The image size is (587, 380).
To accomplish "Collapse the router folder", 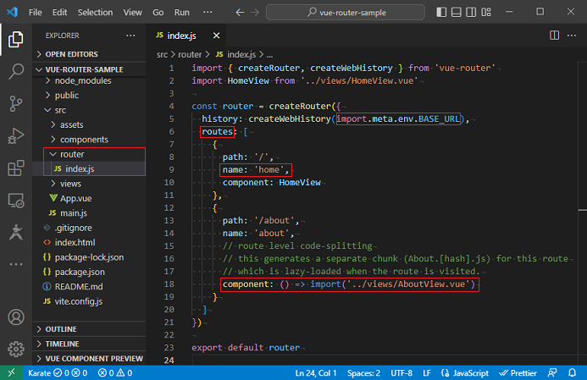I will [89, 154].
